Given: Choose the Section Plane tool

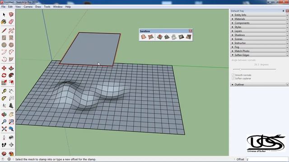Looking at the screenshot, I should pyautogui.click(x=11, y=145).
